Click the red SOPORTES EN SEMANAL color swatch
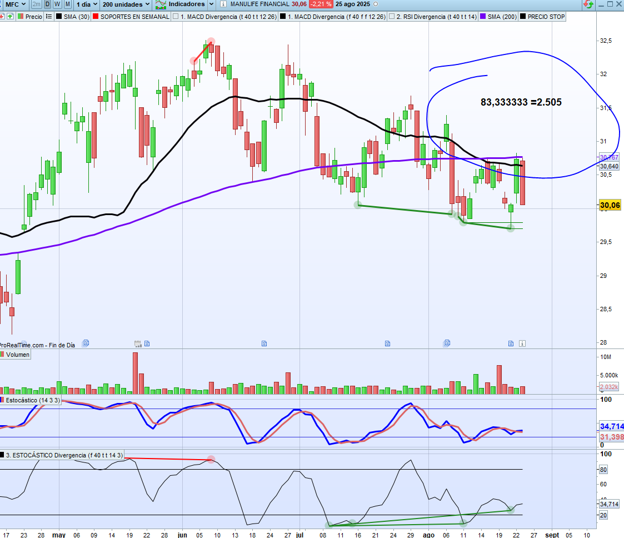 96,16
